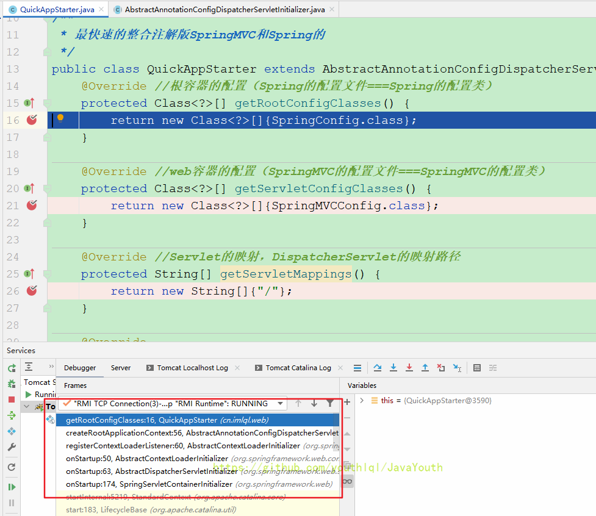This screenshot has height=516, width=596.
Task: Select the createRootApplicationContext:56 stack frame
Action: 201,432
